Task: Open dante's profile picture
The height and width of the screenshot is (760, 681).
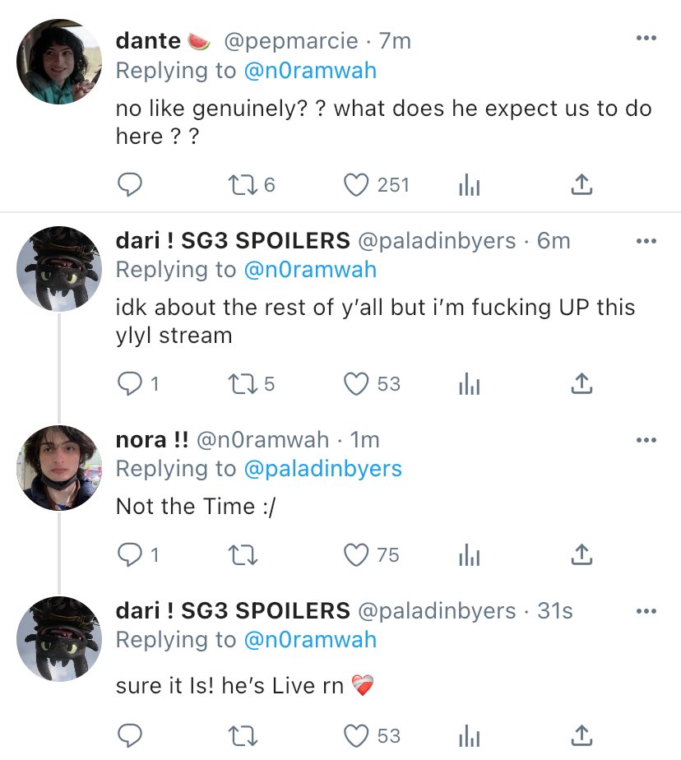Action: (x=58, y=63)
